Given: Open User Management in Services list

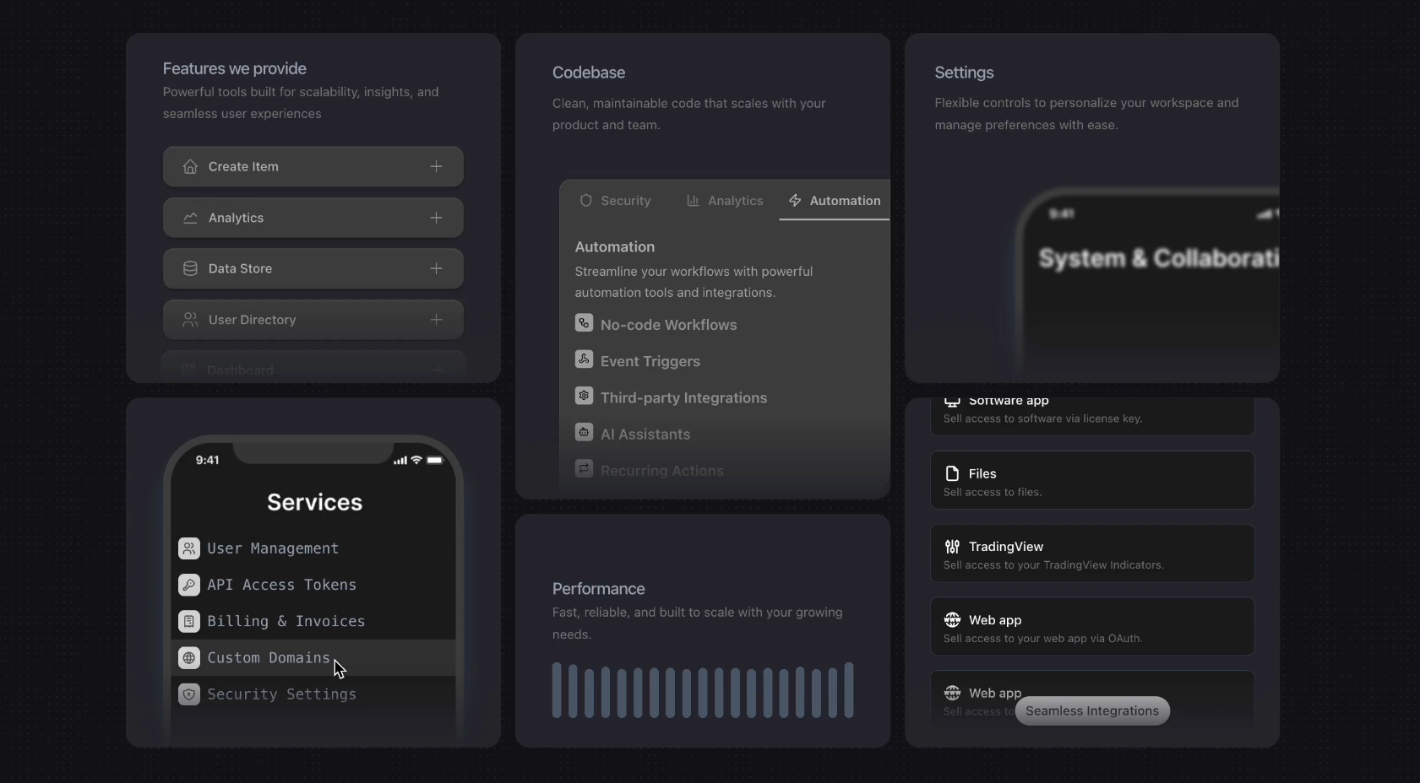Looking at the screenshot, I should click(x=313, y=548).
